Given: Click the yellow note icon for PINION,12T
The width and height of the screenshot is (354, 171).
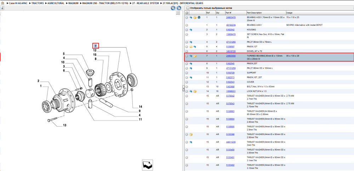Looking at the screenshot, I should 191,47.
